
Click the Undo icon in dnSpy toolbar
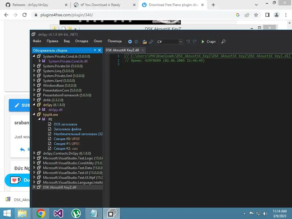pyautogui.click(x=188, y=42)
